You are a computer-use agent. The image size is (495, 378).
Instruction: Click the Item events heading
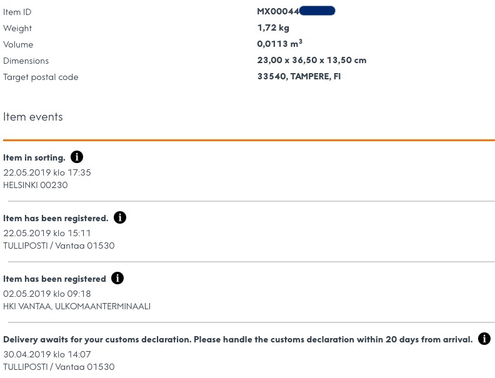pos(33,117)
